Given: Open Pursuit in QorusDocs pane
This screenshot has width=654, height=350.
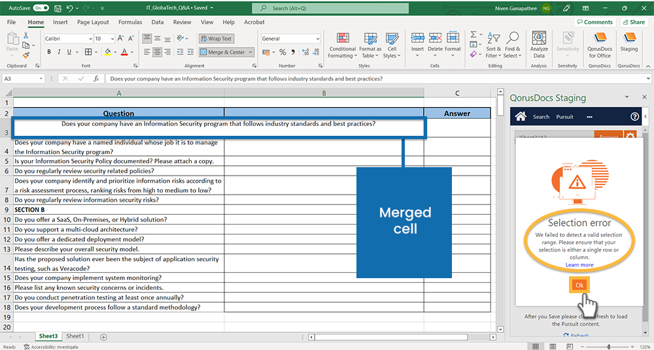Looking at the screenshot, I should [565, 117].
